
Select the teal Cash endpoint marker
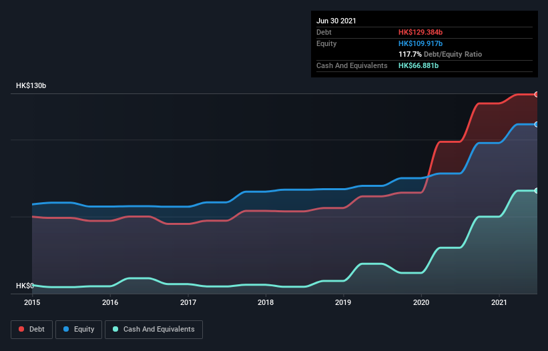[x=537, y=191]
